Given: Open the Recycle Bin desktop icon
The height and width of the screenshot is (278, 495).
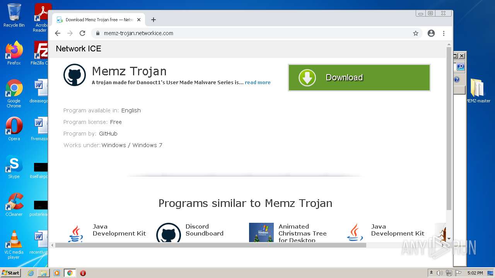Looking at the screenshot, I should [x=14, y=16].
